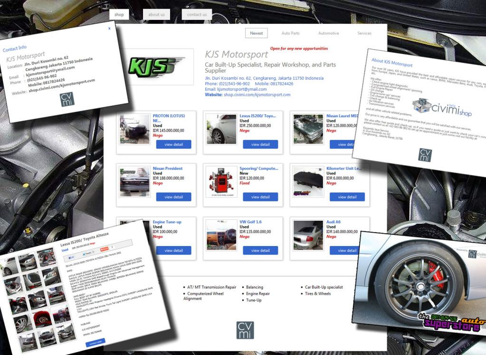View detail of PROTON (LOTUS) listing
Screen dimensions: 486x355
coord(173,145)
